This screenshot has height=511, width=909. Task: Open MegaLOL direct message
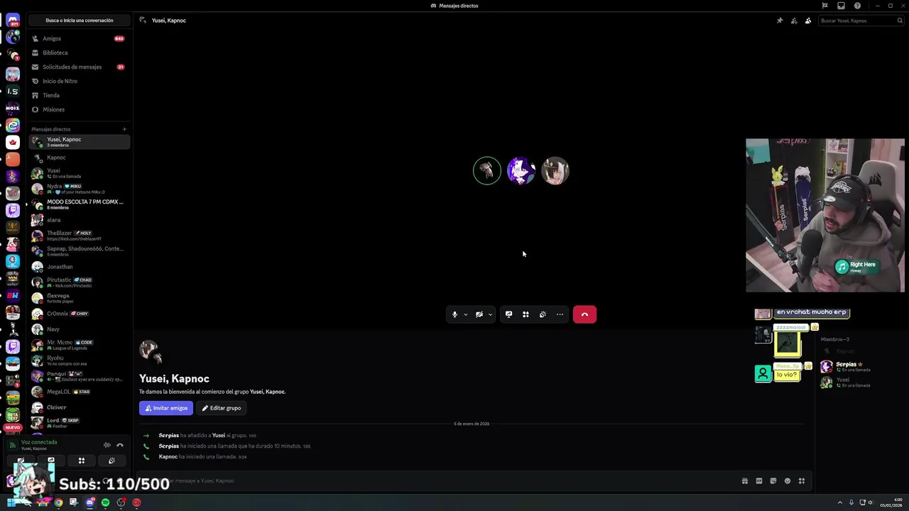79,392
